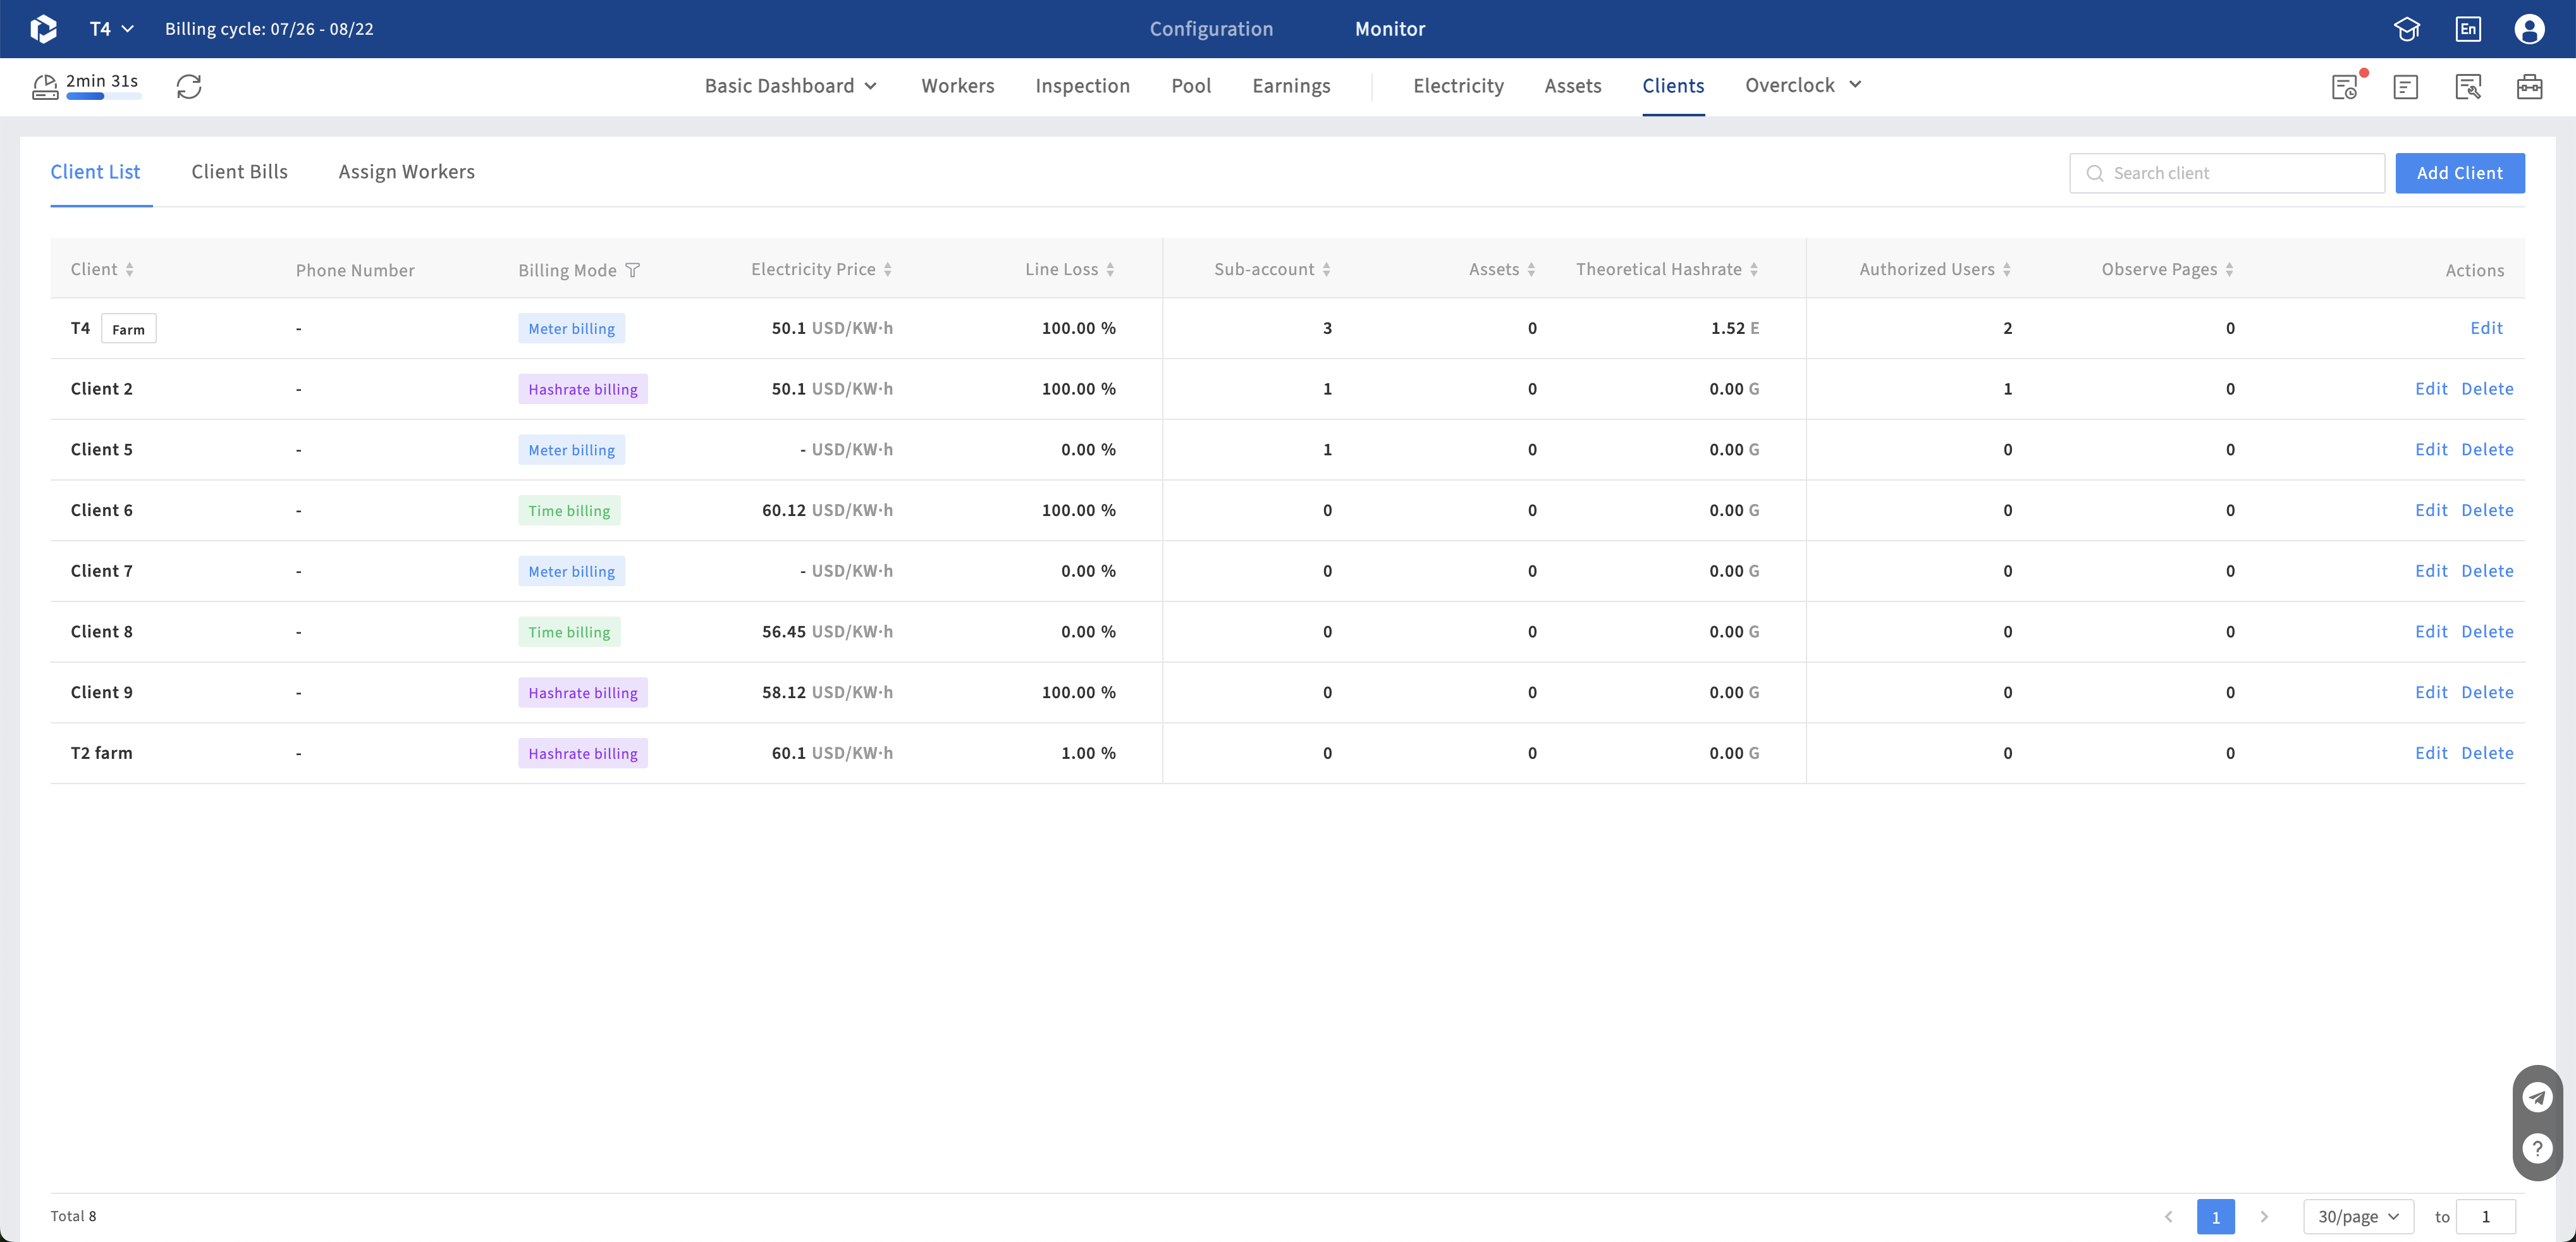Open the Clients page
The height and width of the screenshot is (1242, 2576).
coord(1673,86)
